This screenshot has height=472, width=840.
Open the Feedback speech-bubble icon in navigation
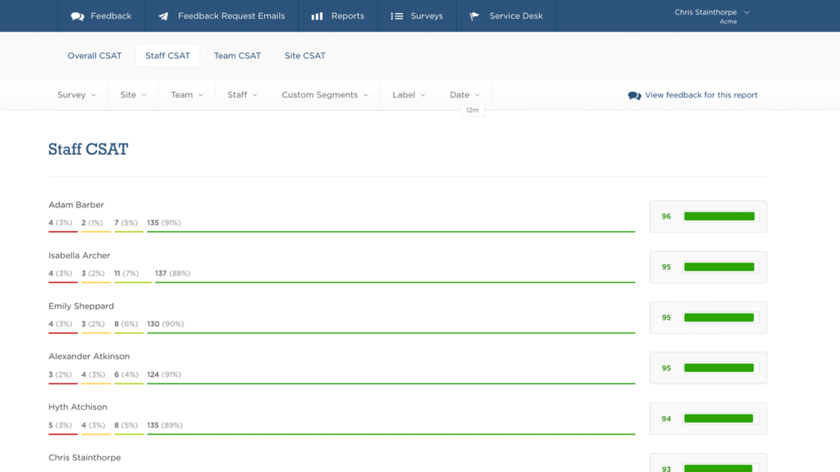pos(78,16)
